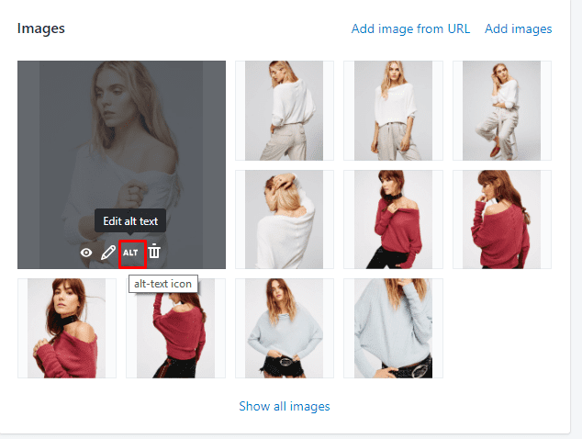The image size is (582, 439).
Task: Click the trash delete icon on featured image
Action: coord(154,252)
